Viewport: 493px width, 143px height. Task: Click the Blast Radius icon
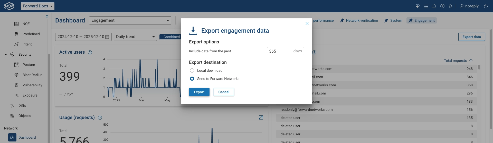coord(16,75)
